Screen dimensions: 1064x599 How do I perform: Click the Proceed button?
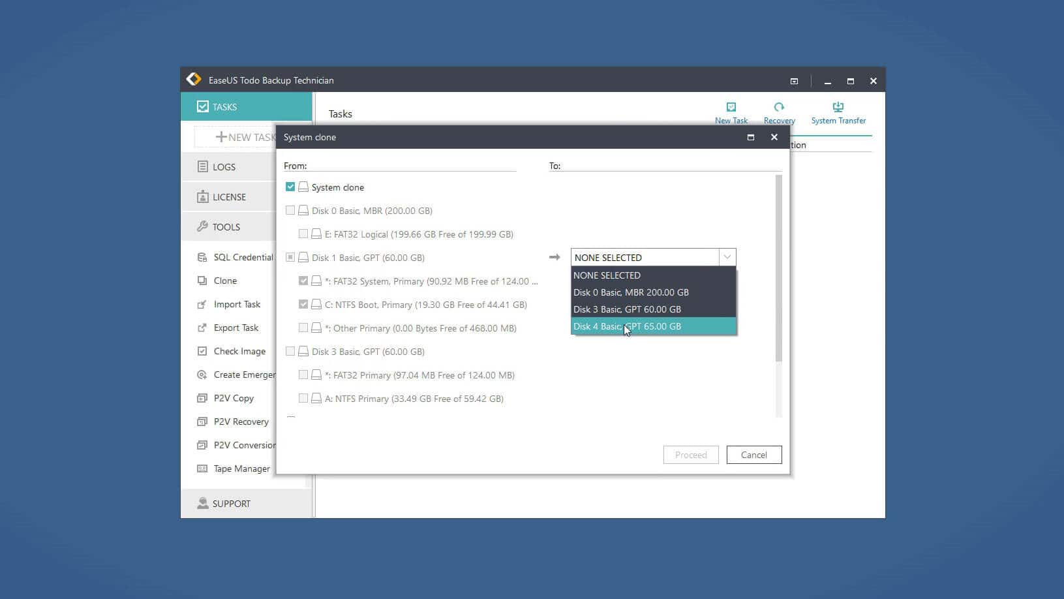point(691,455)
